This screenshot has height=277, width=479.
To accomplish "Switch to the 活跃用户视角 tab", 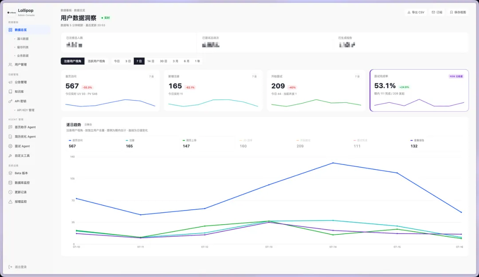I will pyautogui.click(x=96, y=61).
